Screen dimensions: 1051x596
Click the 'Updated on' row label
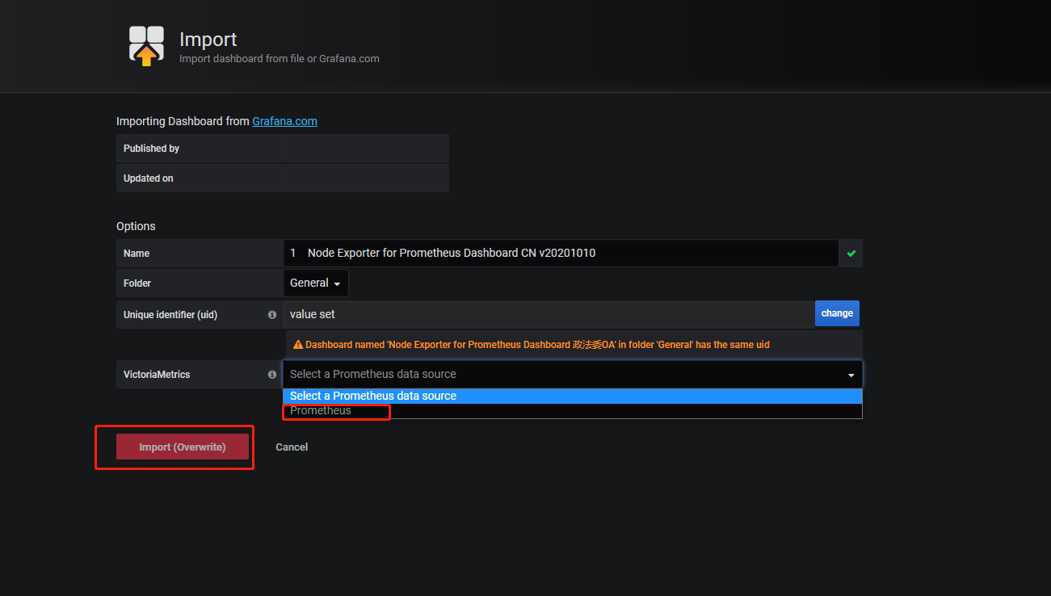149,178
